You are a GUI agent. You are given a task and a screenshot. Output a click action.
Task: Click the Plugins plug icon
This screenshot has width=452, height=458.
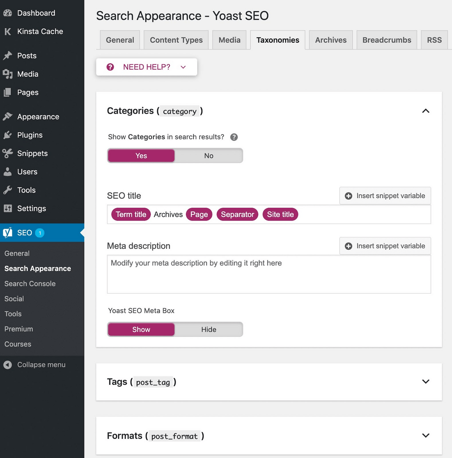(8, 135)
